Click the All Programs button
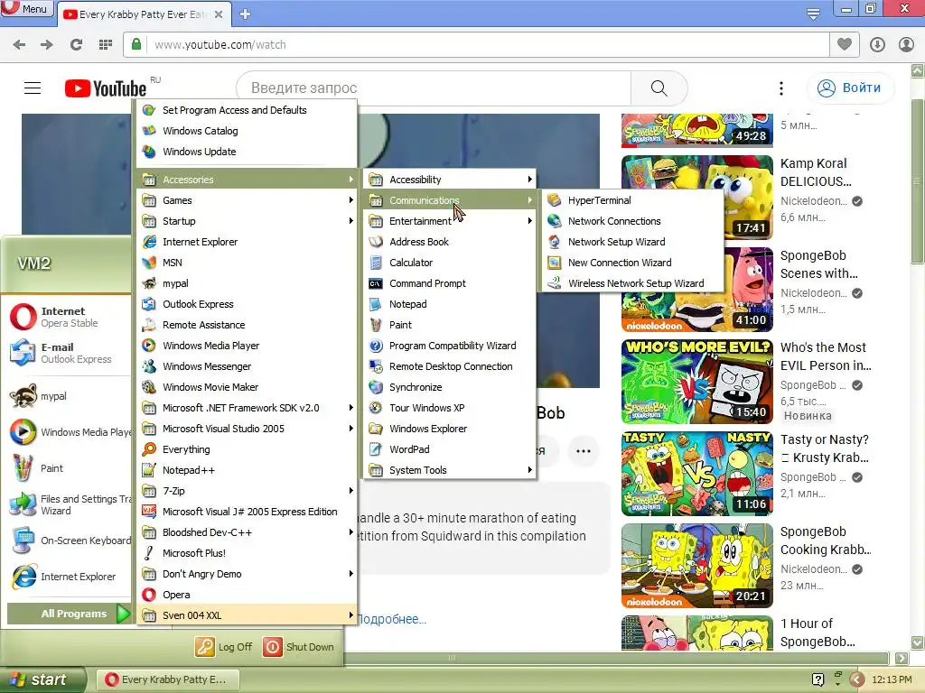 (x=69, y=614)
